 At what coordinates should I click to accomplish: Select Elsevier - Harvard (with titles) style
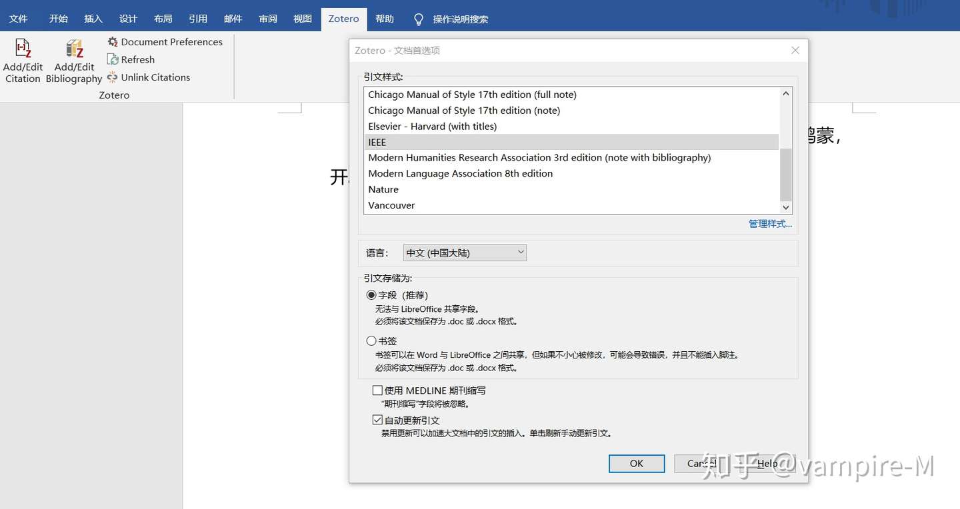point(571,127)
